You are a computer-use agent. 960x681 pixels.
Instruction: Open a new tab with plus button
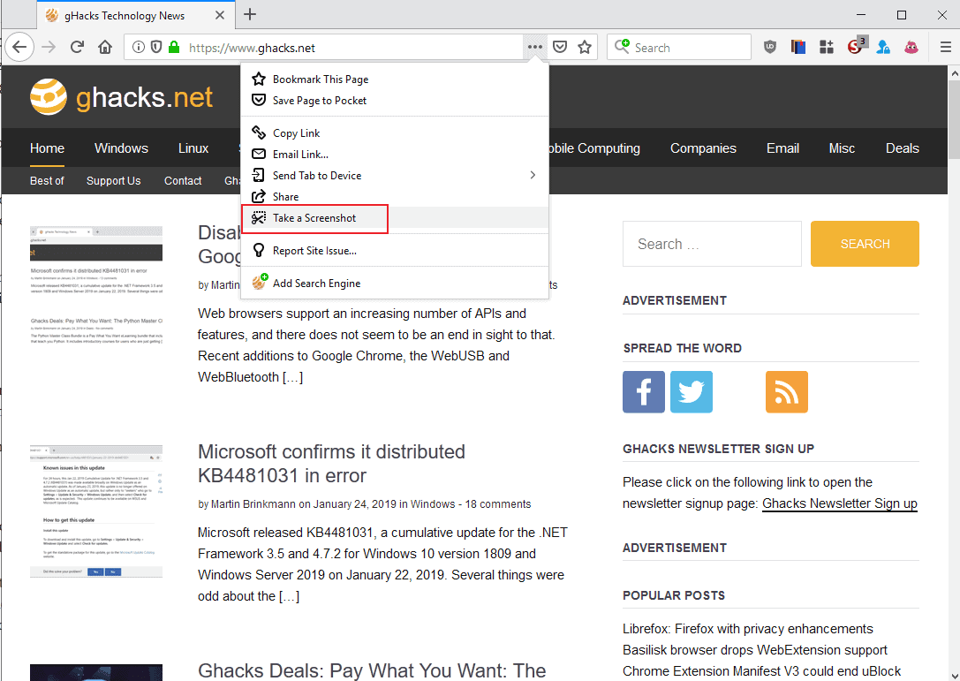[250, 15]
